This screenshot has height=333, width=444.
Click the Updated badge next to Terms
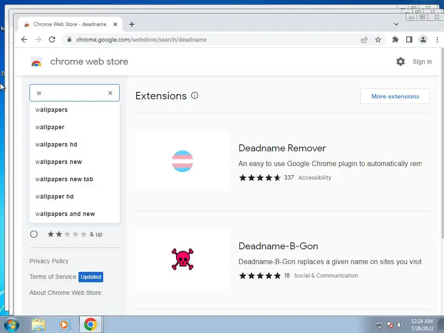(x=91, y=277)
